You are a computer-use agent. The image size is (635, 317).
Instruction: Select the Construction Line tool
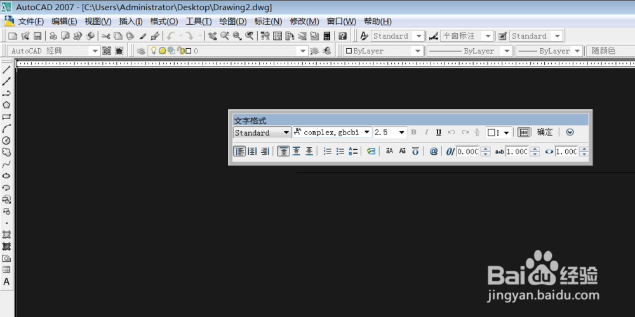click(x=6, y=82)
